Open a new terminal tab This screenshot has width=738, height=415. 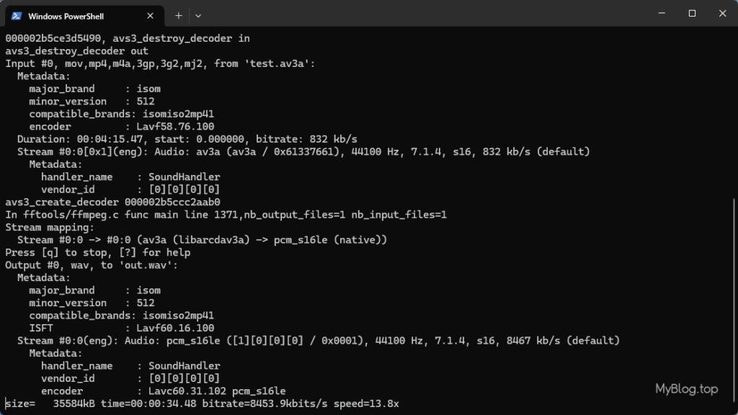[179, 16]
